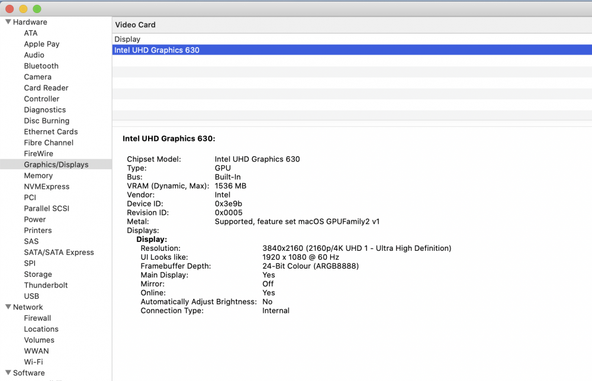Show Storage information
This screenshot has width=592, height=381.
(x=38, y=275)
